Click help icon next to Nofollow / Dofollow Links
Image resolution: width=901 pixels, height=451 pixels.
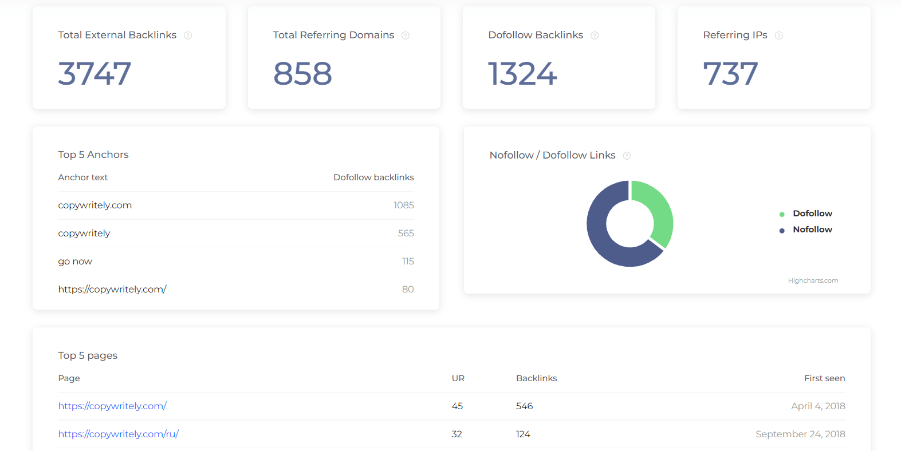pos(627,156)
